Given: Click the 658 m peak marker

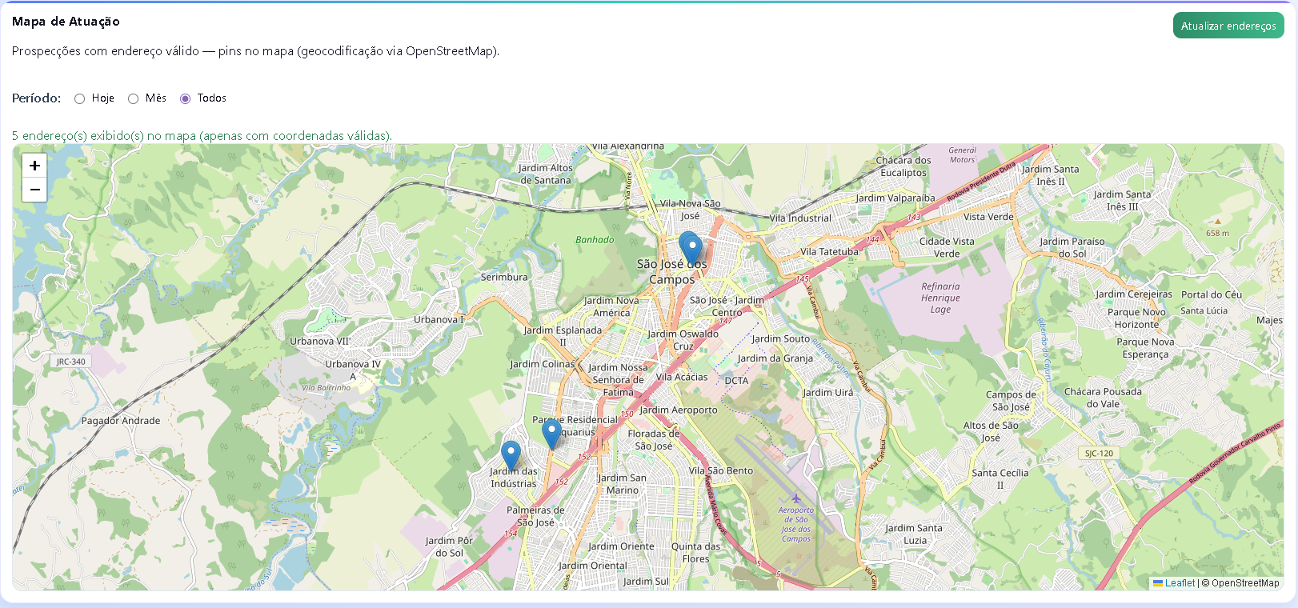Looking at the screenshot, I should (1217, 222).
